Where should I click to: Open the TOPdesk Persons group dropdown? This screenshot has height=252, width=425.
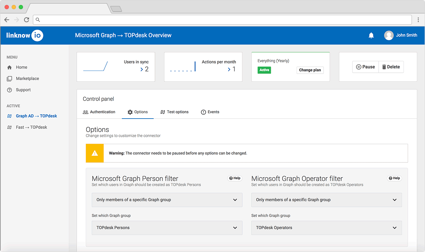pos(167,228)
